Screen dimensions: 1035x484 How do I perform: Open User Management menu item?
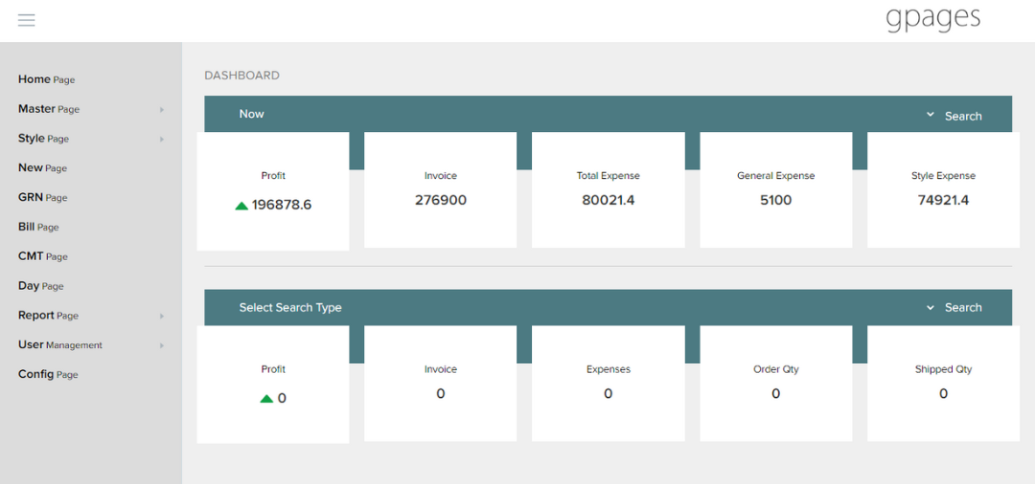tap(60, 344)
